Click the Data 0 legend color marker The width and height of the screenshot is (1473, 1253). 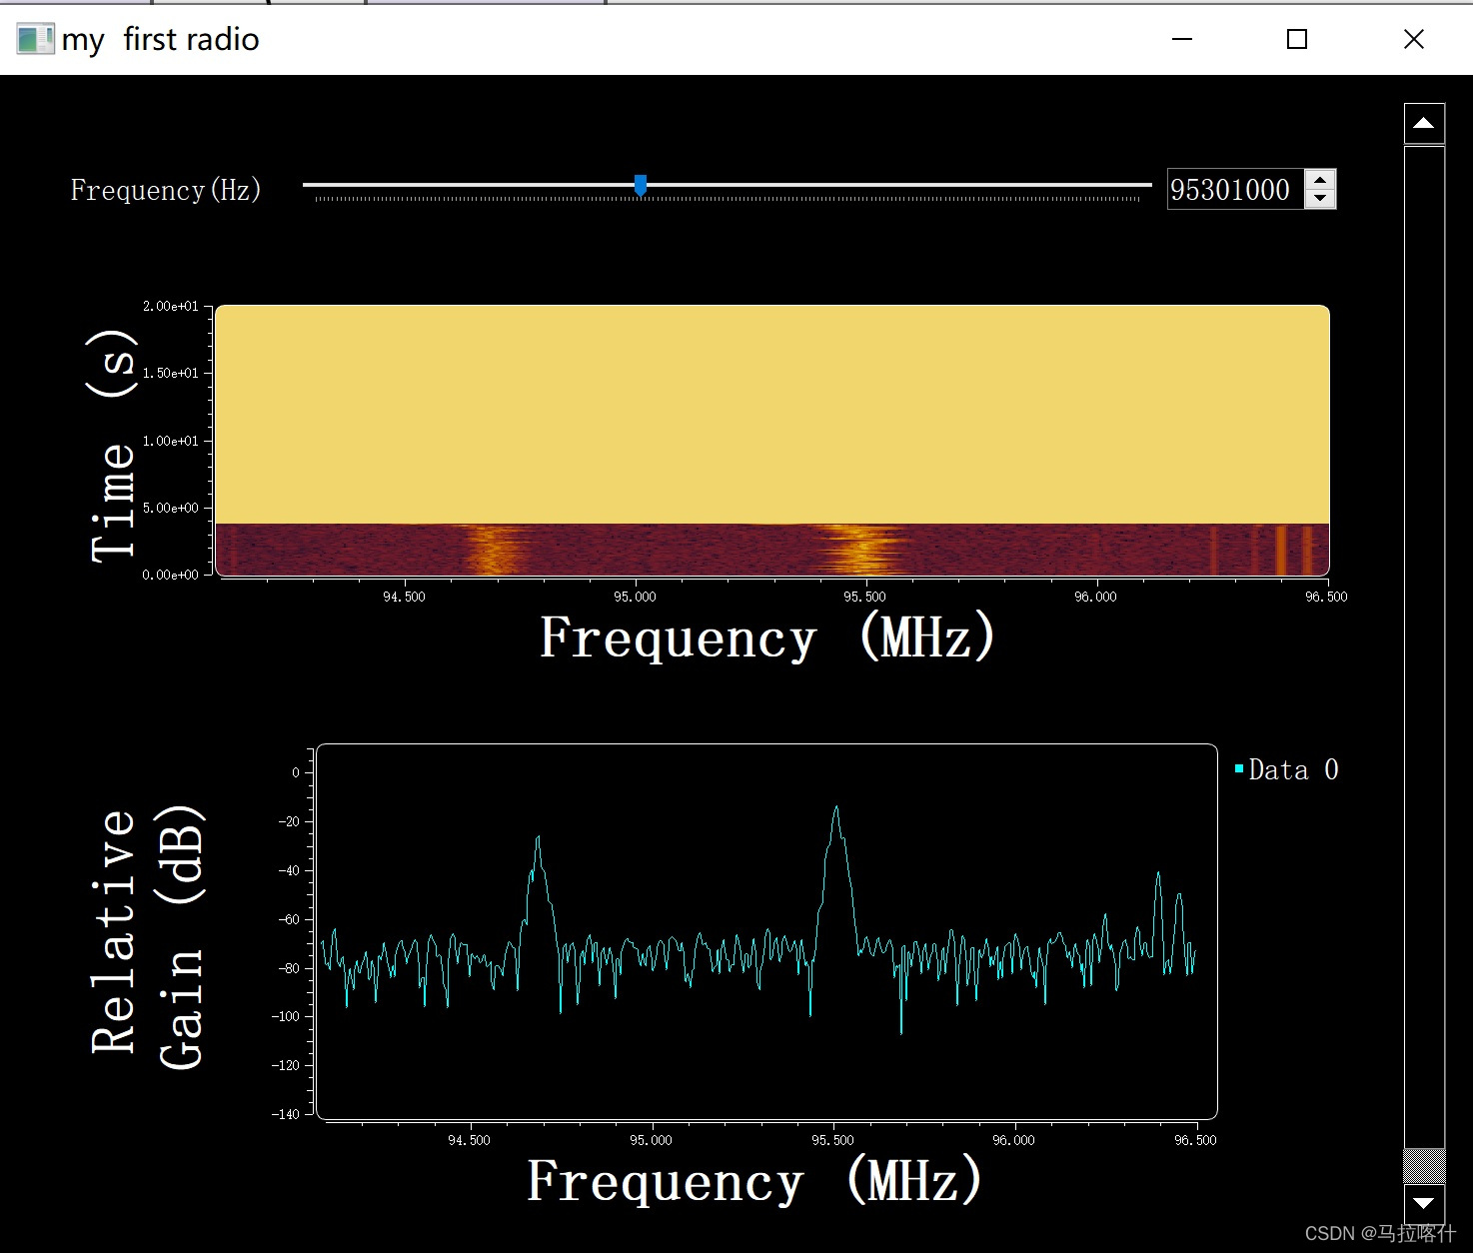click(x=1239, y=768)
